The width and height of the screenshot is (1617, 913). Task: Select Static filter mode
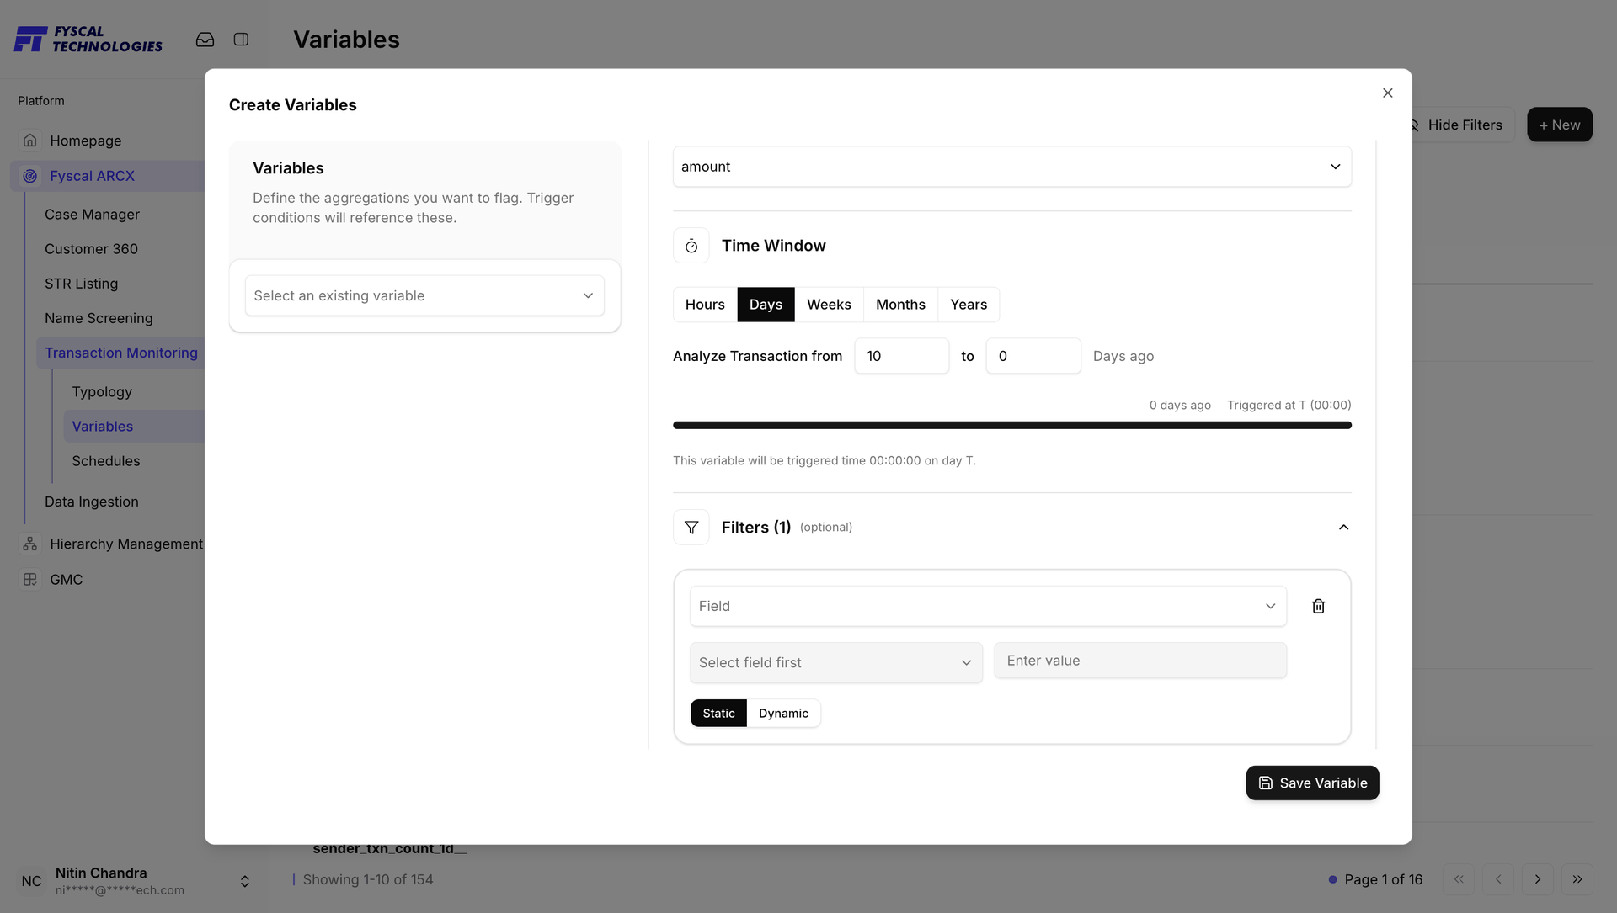pyautogui.click(x=718, y=714)
